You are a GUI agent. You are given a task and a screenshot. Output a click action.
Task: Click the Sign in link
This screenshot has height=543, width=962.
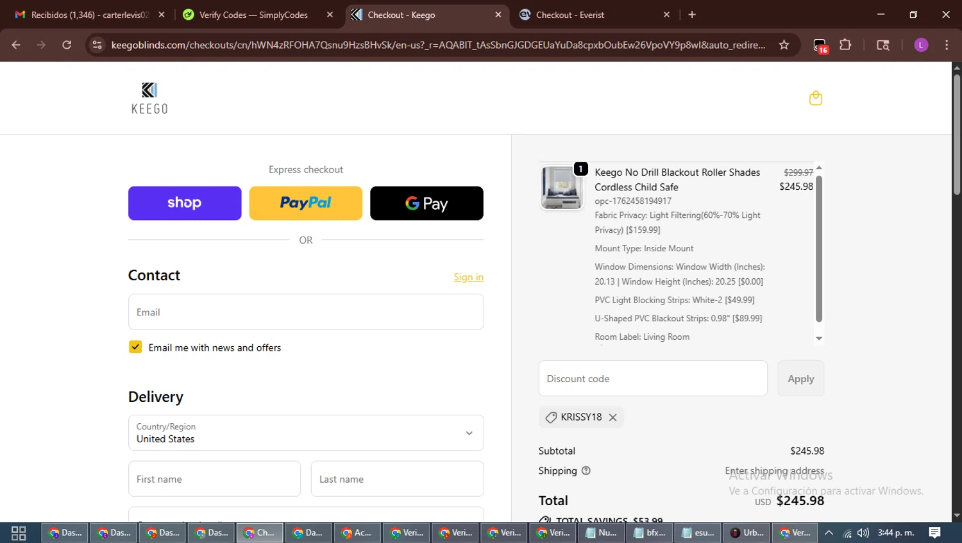[468, 277]
